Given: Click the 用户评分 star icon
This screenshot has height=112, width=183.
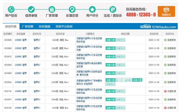Looking at the screenshot, I should pyautogui.click(x=92, y=9).
